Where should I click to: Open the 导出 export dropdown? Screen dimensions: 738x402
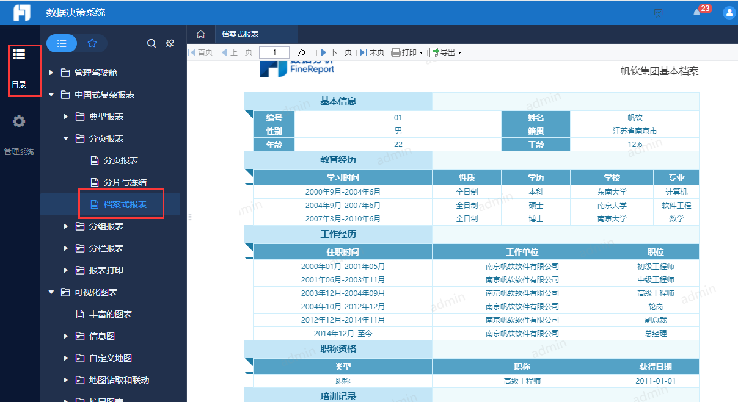pyautogui.click(x=445, y=52)
